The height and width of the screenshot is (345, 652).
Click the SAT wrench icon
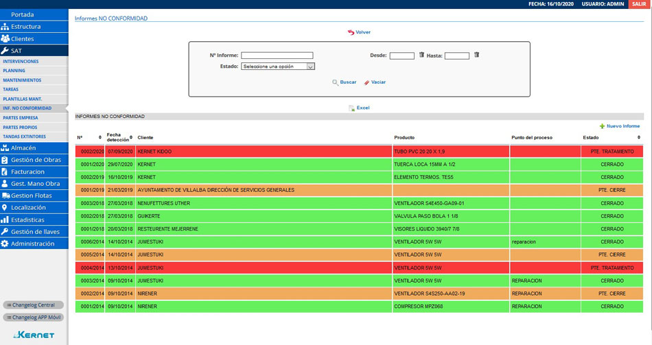click(5, 51)
